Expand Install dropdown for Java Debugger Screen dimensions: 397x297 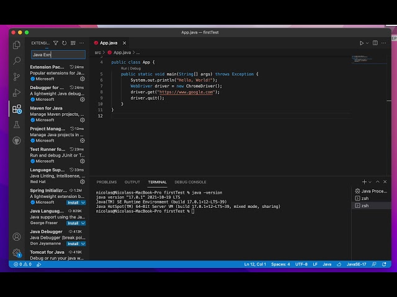83,244
